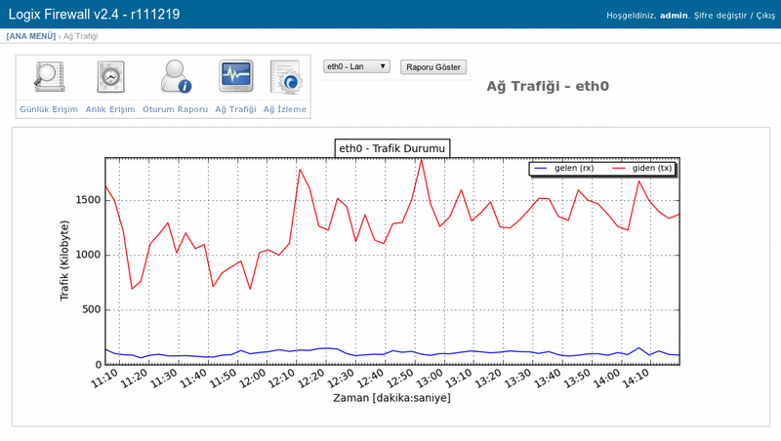The width and height of the screenshot is (781, 441).
Task: Click the Ağ Trafiği - eth0 heading
Action: click(548, 86)
